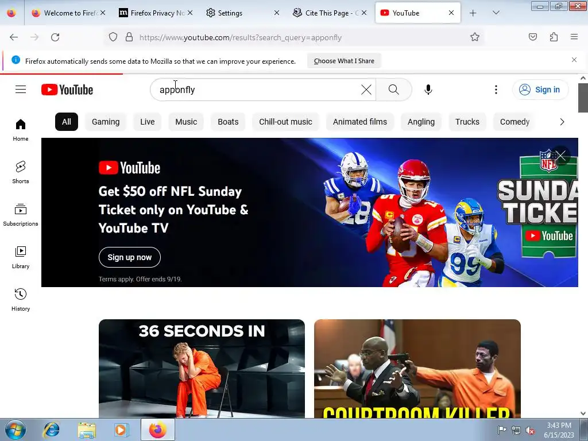
Task: Select the Chill-out music chip
Action: (285, 122)
